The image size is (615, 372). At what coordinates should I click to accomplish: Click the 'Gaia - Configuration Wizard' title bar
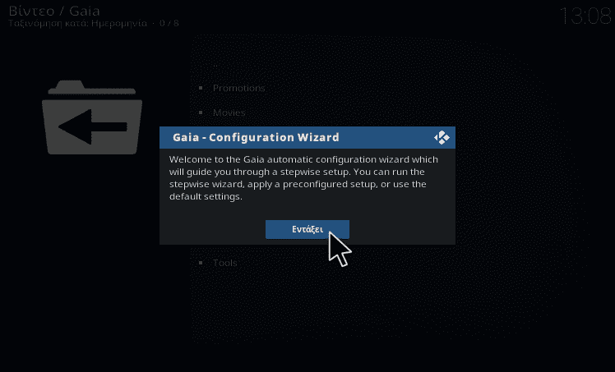pos(307,137)
